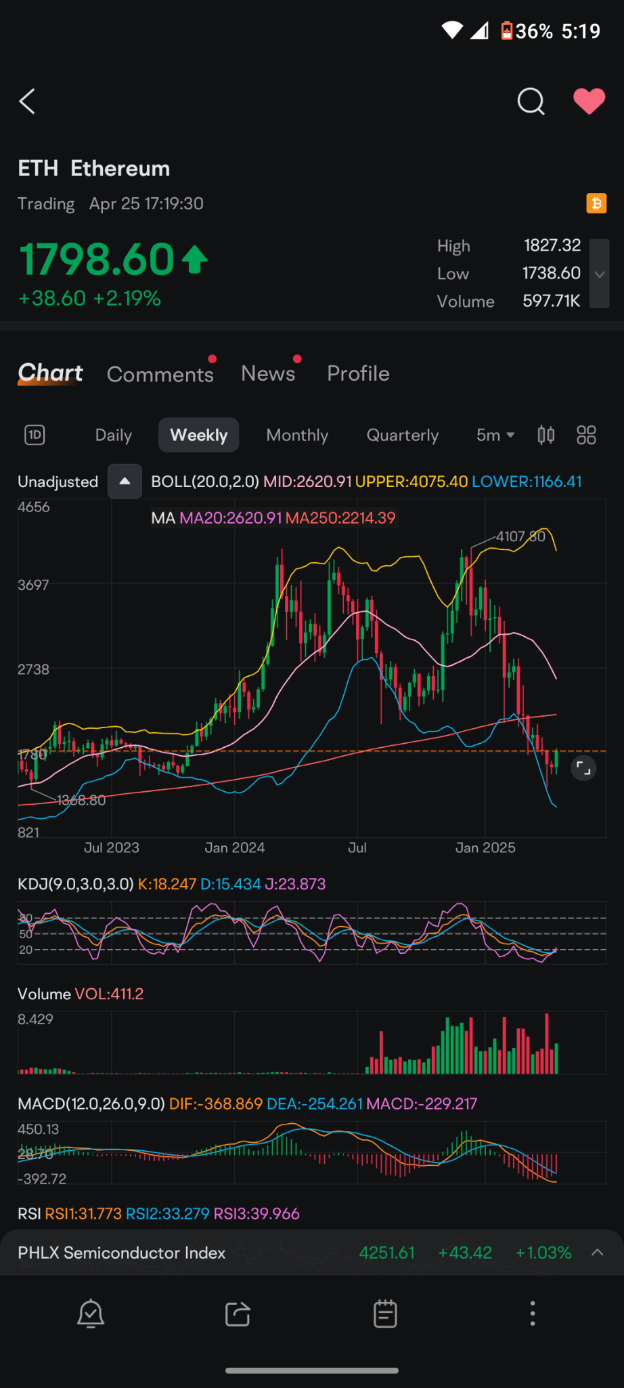Screen dimensions: 624x1388
Task: Tap the Wi-Fi status icon
Action: pos(452,30)
